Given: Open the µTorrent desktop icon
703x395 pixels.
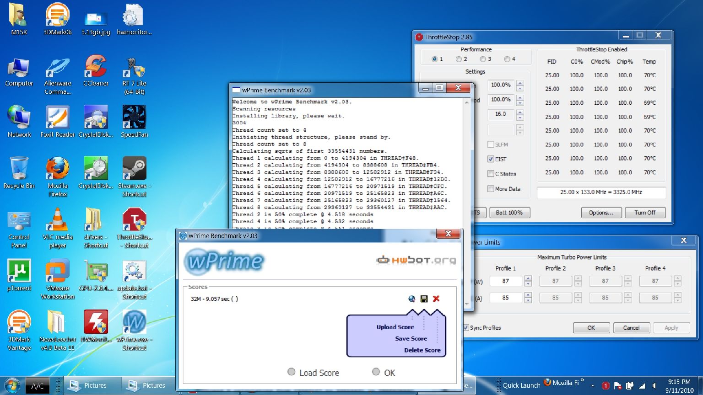Looking at the screenshot, I should (19, 275).
